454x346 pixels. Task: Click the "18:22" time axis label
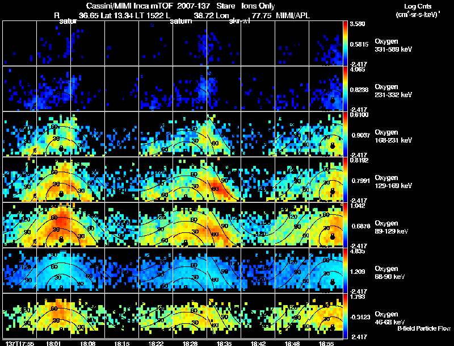tap(155, 343)
